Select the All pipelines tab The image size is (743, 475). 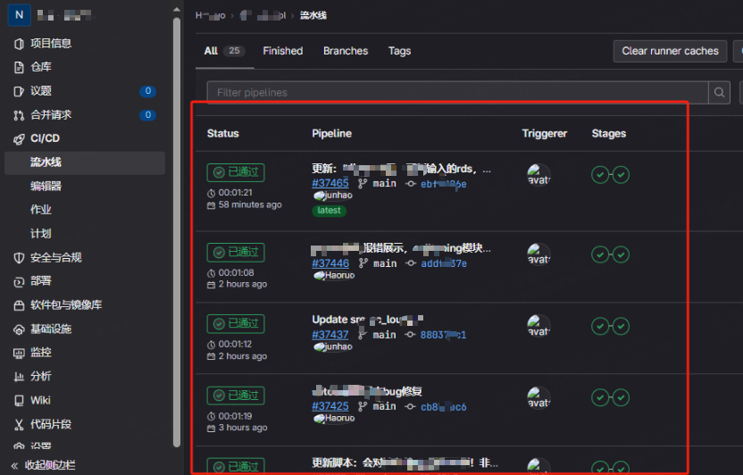pyautogui.click(x=225, y=51)
